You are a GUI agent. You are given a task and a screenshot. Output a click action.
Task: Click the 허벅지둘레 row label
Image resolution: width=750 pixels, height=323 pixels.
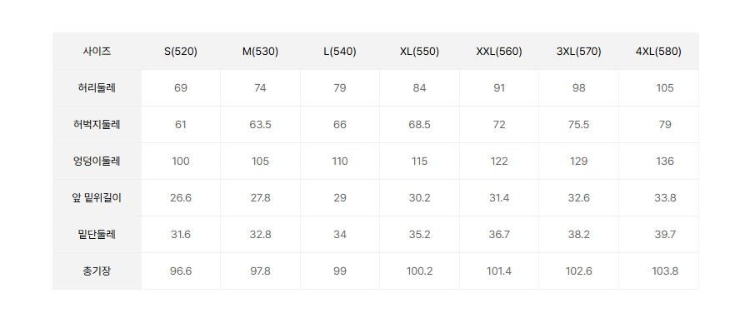tap(97, 125)
